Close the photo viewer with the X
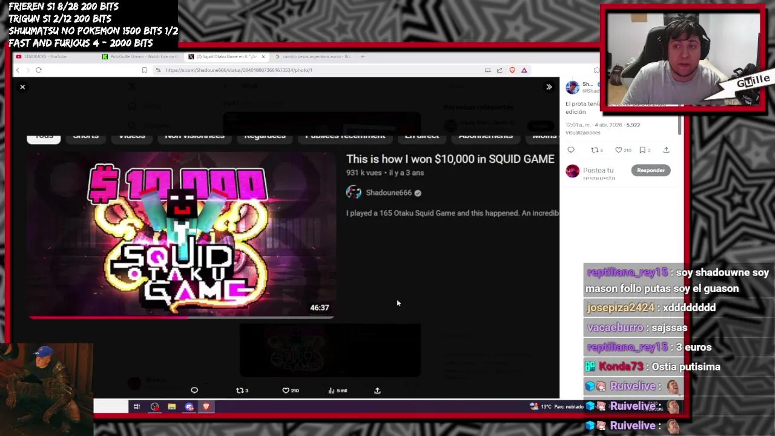 [x=22, y=87]
